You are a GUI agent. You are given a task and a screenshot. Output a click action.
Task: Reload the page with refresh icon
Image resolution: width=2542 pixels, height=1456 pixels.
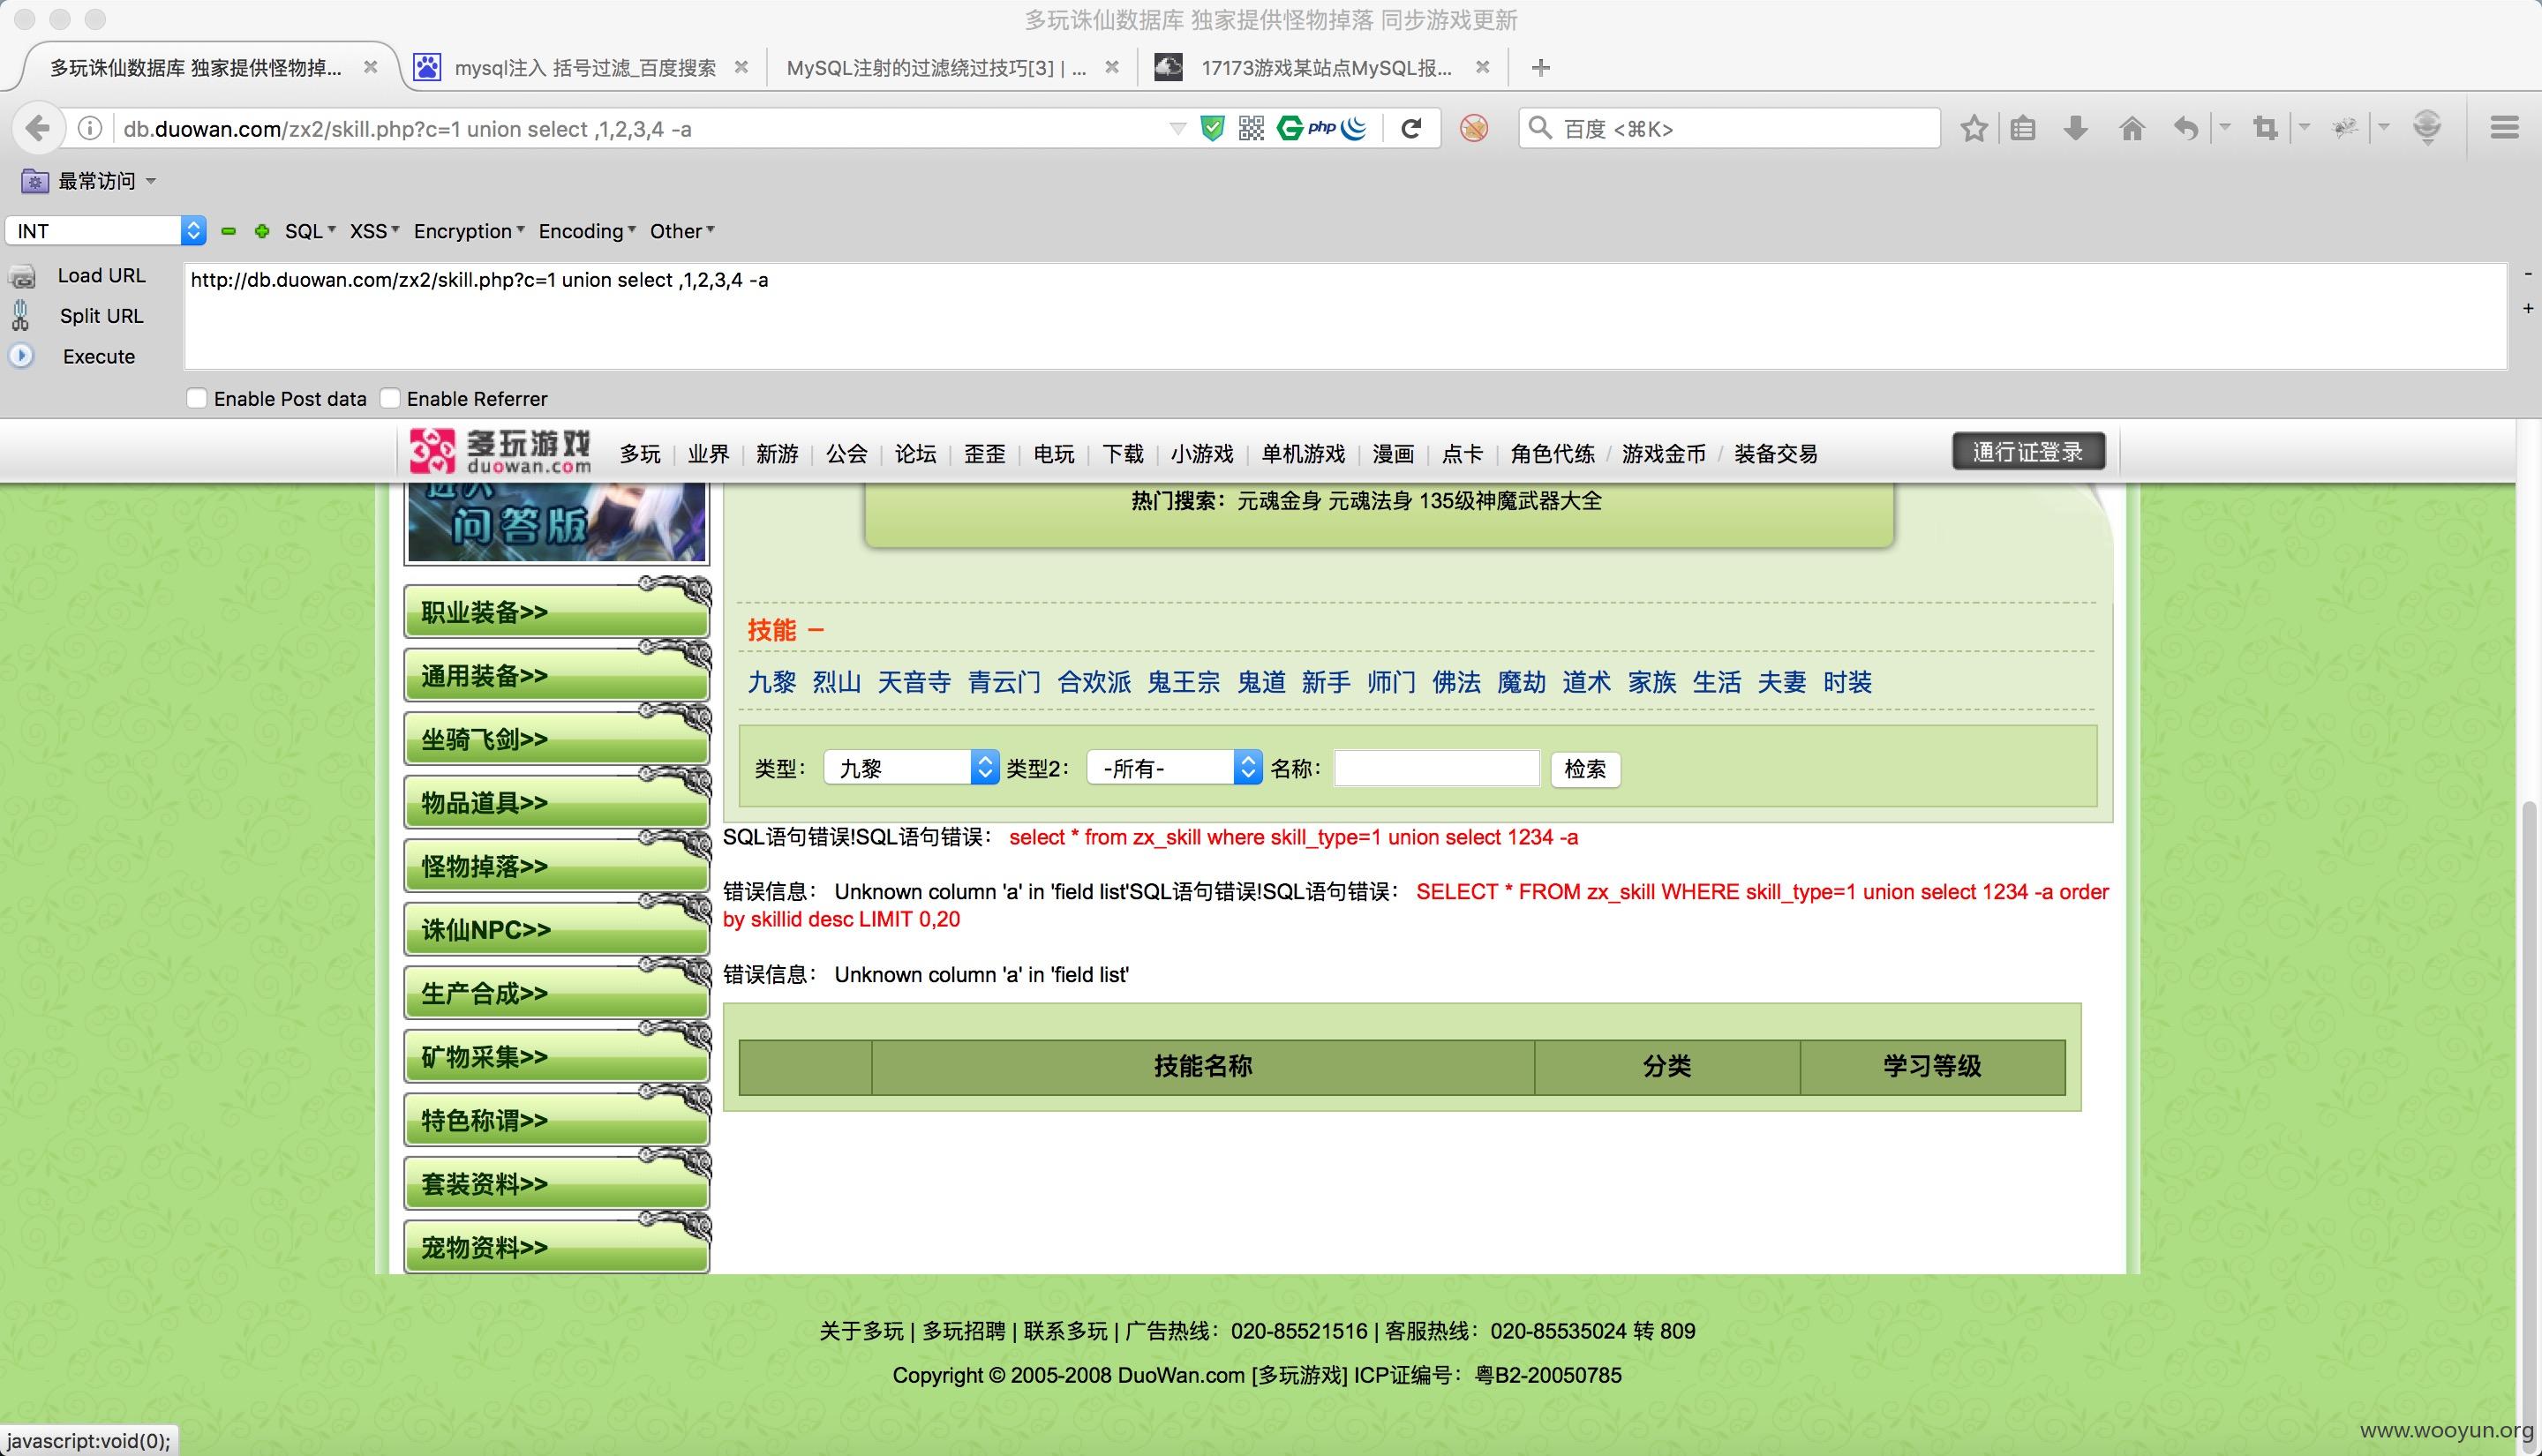pyautogui.click(x=1411, y=128)
